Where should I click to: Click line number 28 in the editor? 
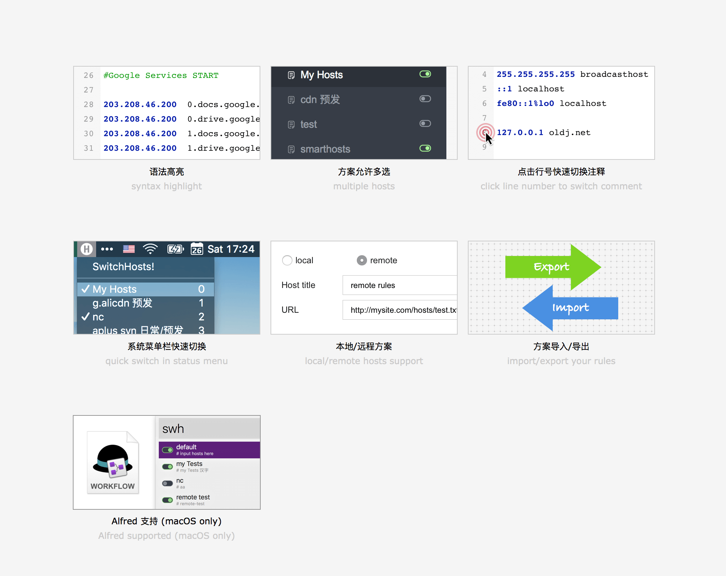pos(88,104)
